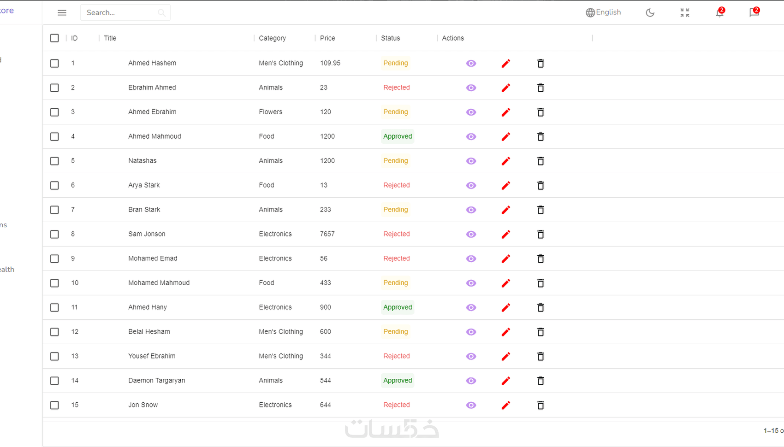Exit fullscreen using the collapse icon

coord(685,13)
